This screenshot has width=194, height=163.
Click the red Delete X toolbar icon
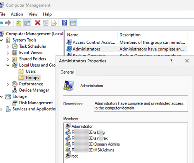(x=38, y=23)
